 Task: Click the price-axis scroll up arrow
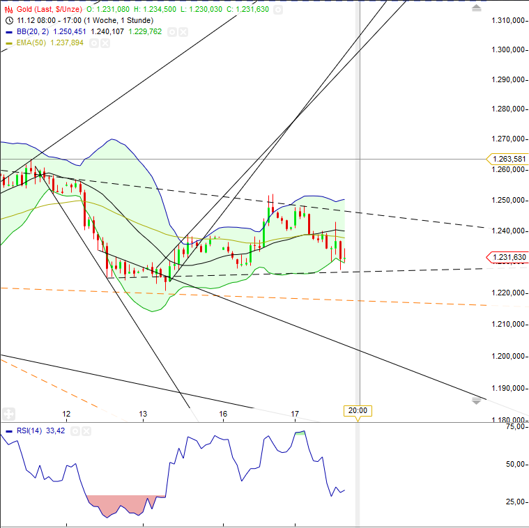click(x=476, y=8)
